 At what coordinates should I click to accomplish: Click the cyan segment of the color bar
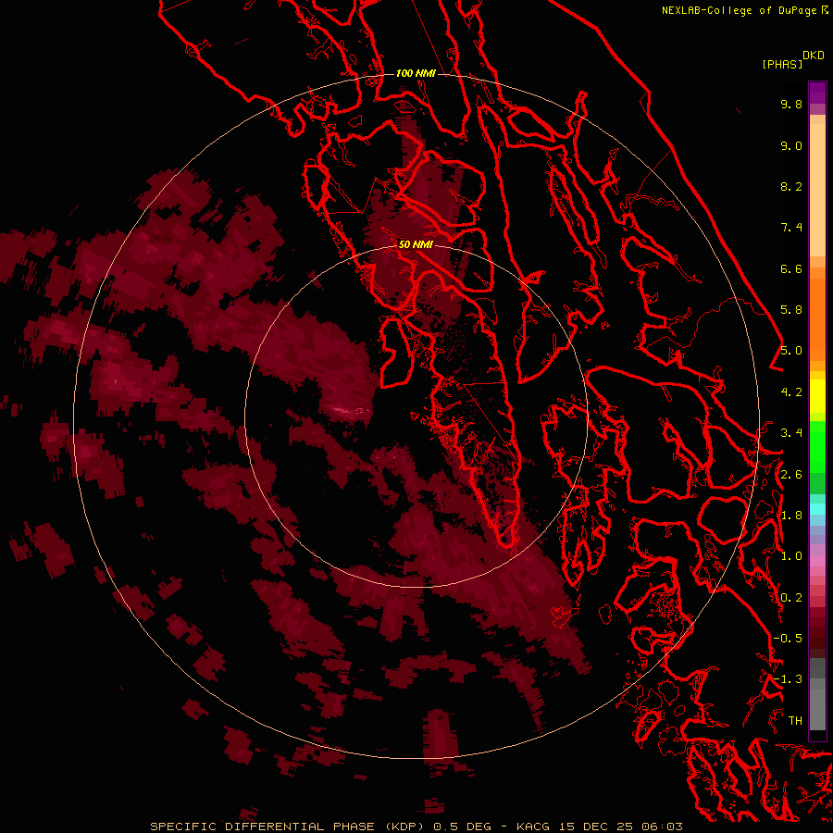coord(817,508)
